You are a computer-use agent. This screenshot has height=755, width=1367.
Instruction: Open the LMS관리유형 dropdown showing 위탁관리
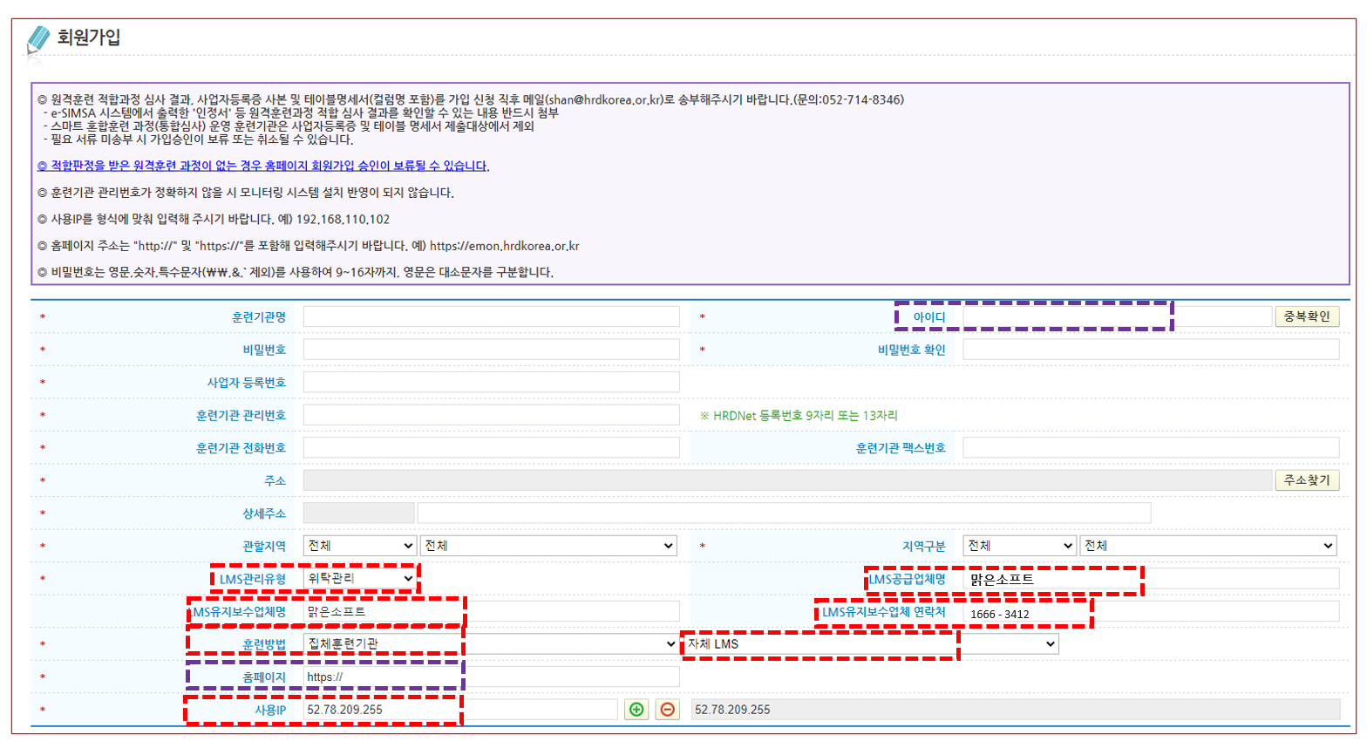[359, 578]
